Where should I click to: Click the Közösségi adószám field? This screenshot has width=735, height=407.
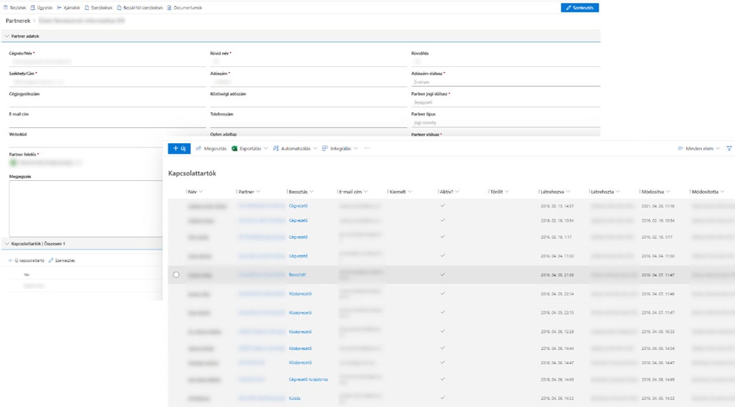pos(308,102)
